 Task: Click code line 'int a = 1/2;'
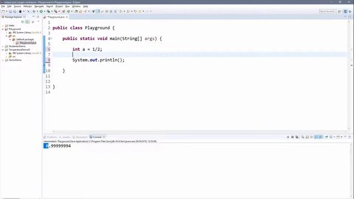[87, 49]
